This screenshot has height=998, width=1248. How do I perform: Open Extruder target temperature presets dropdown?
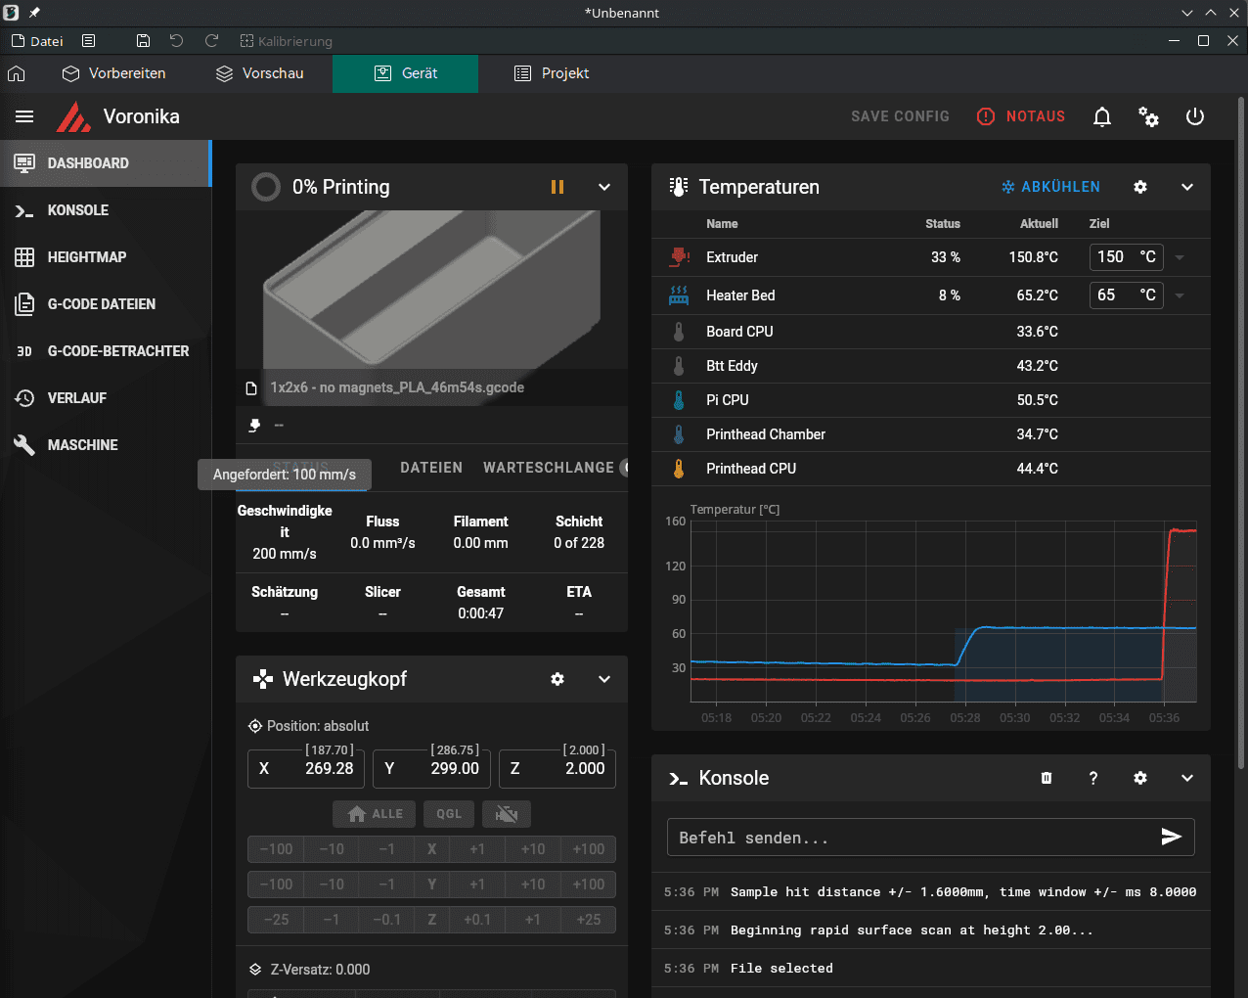(x=1180, y=257)
